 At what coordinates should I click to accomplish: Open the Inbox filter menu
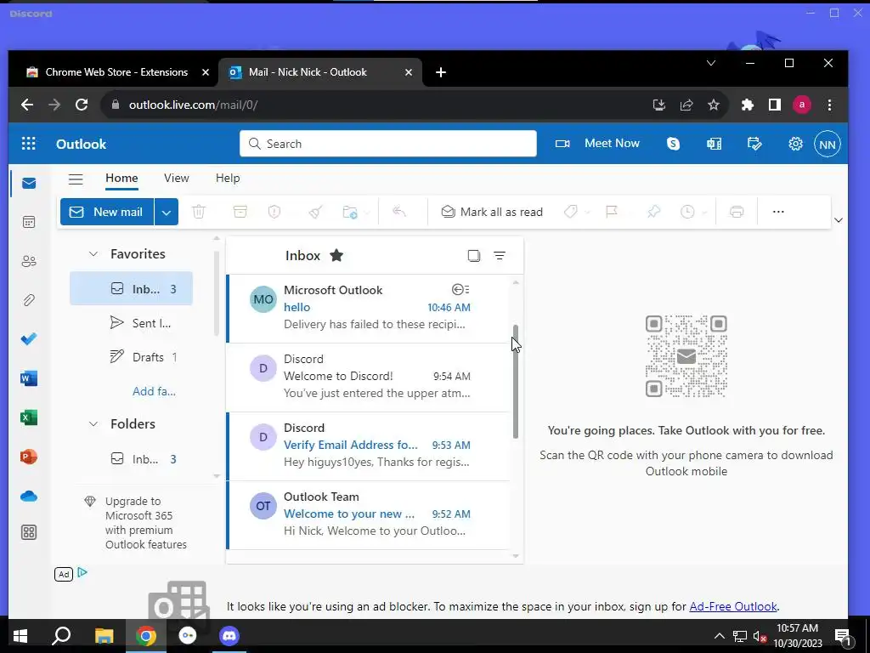click(500, 255)
